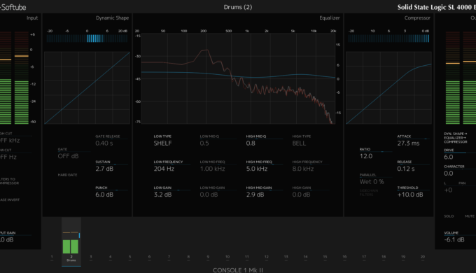Select channel slot 20
Image resolution: width=476 pixels, height=273 pixels.
pos(423,258)
